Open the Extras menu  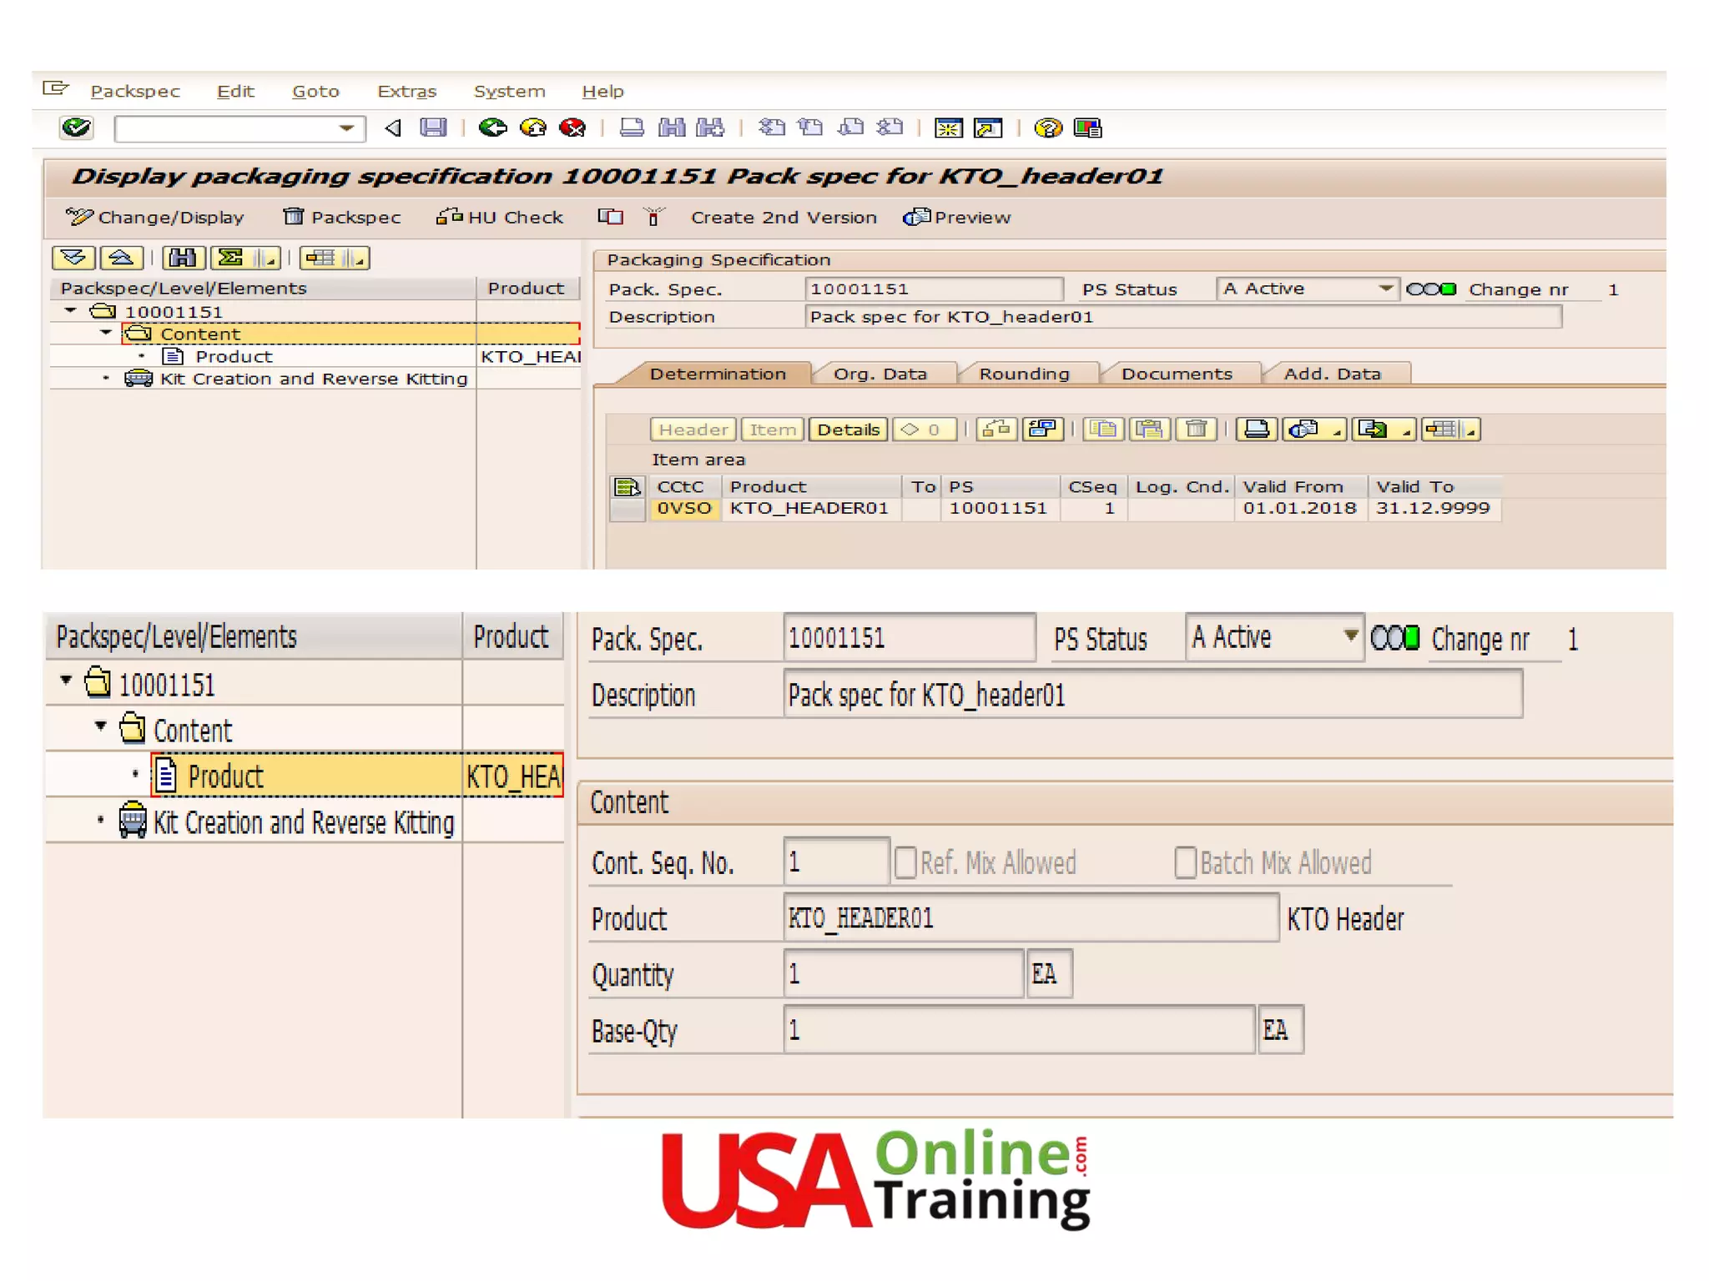point(406,92)
